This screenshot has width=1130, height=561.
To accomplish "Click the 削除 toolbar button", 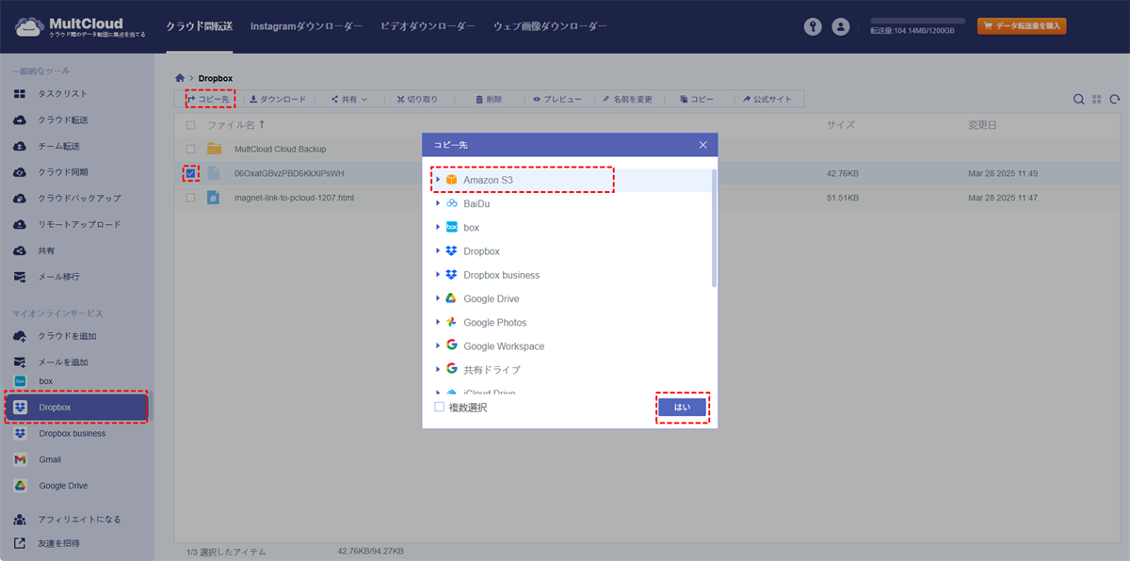I will [489, 99].
